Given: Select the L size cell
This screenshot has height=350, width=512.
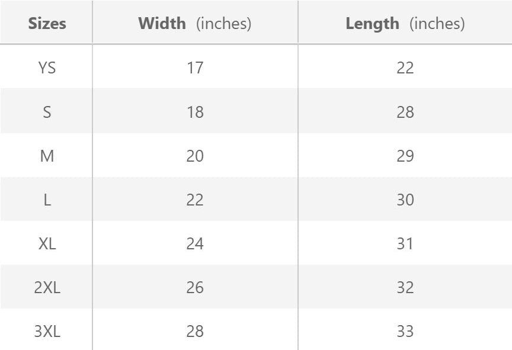Looking at the screenshot, I should tap(47, 200).
